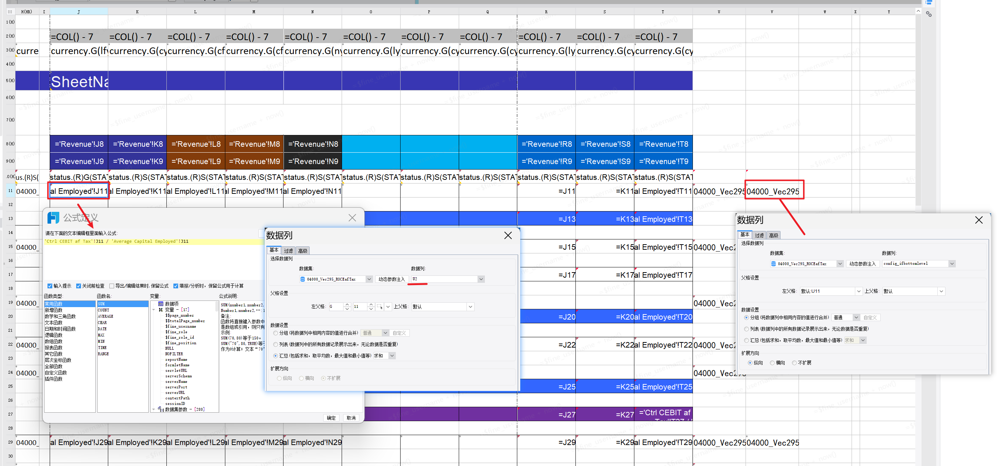
Task: Switch to 过滤 tab in U2 dialog
Action: [288, 251]
